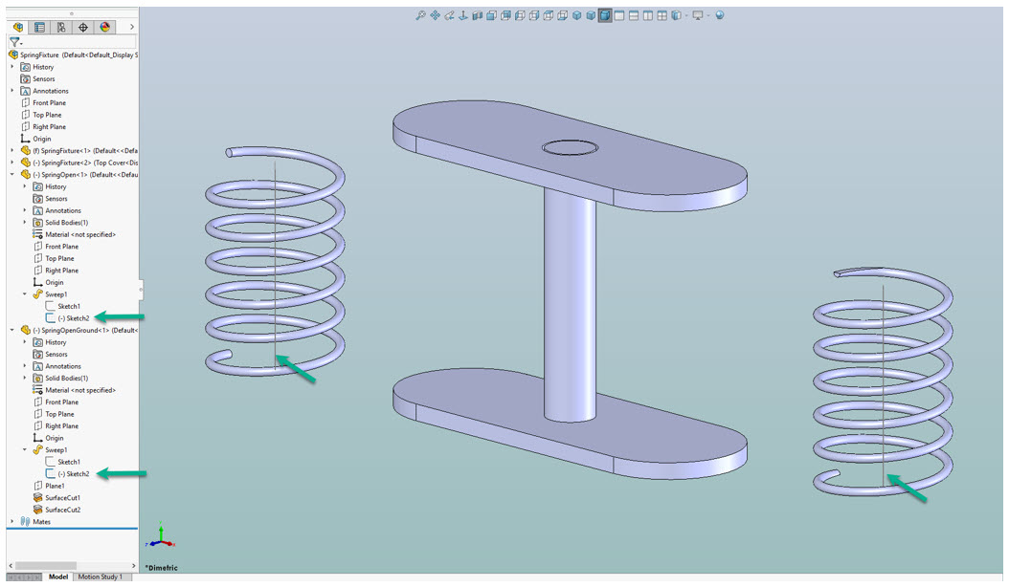Open the DisplayManager color wheel tab

[x=105, y=28]
